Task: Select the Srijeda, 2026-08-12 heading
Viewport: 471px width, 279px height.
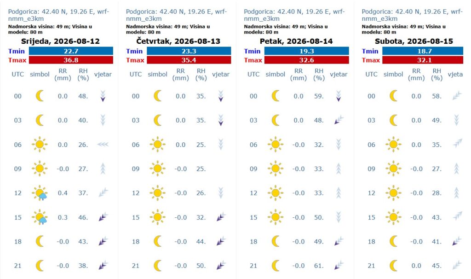Action: [x=60, y=41]
